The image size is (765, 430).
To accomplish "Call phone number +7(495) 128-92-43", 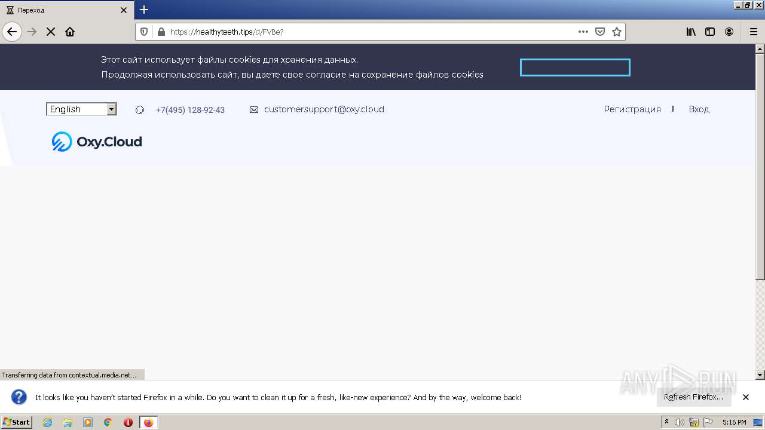I will point(190,110).
